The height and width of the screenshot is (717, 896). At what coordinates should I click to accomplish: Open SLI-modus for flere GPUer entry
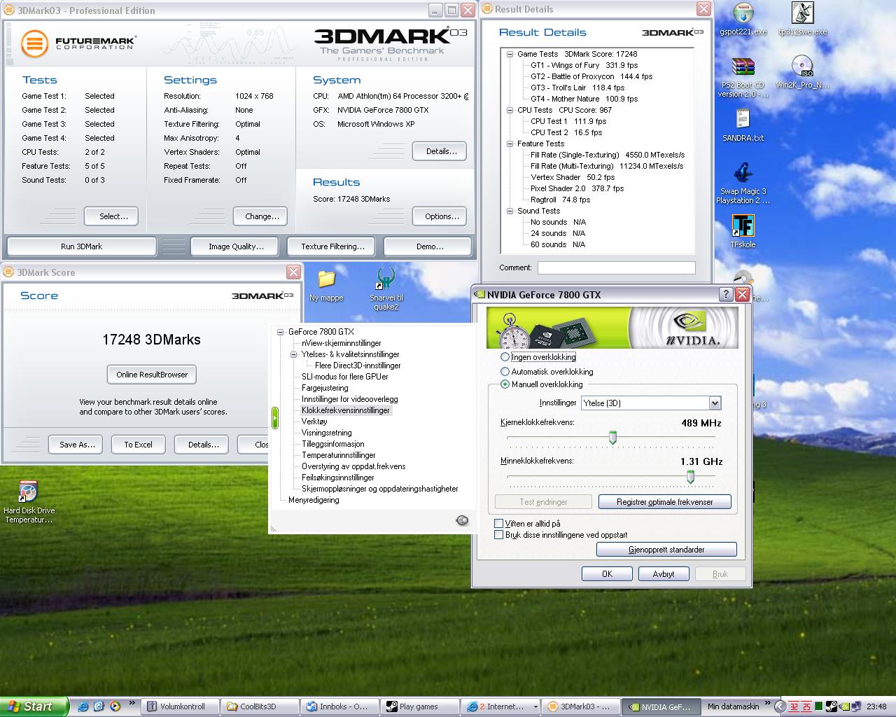point(345,377)
